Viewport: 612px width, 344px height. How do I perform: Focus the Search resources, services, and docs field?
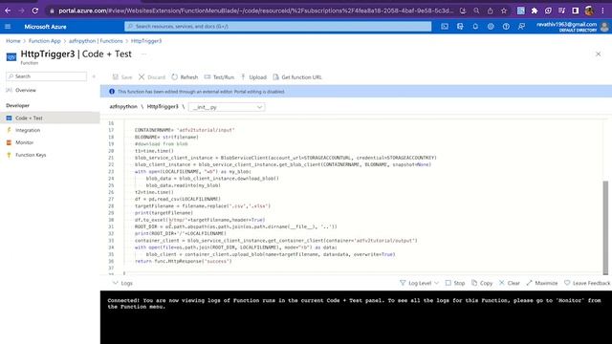[278, 26]
